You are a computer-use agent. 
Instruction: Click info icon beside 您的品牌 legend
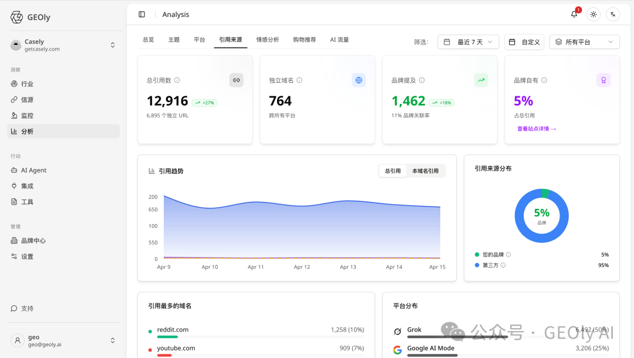click(x=508, y=255)
